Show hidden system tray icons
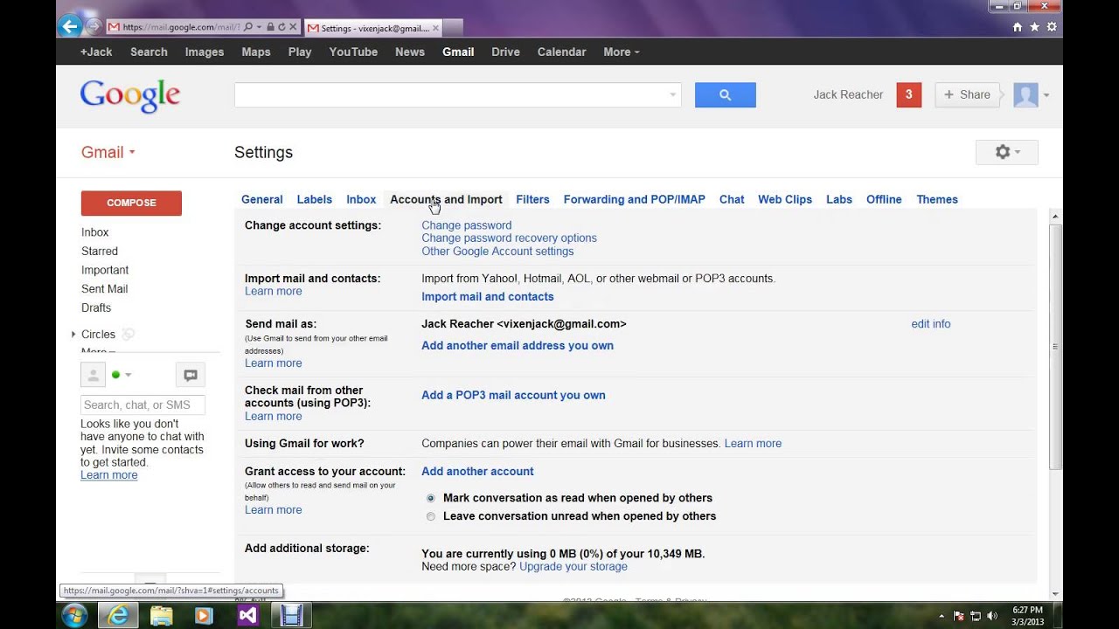This screenshot has width=1119, height=629. pyautogui.click(x=942, y=616)
